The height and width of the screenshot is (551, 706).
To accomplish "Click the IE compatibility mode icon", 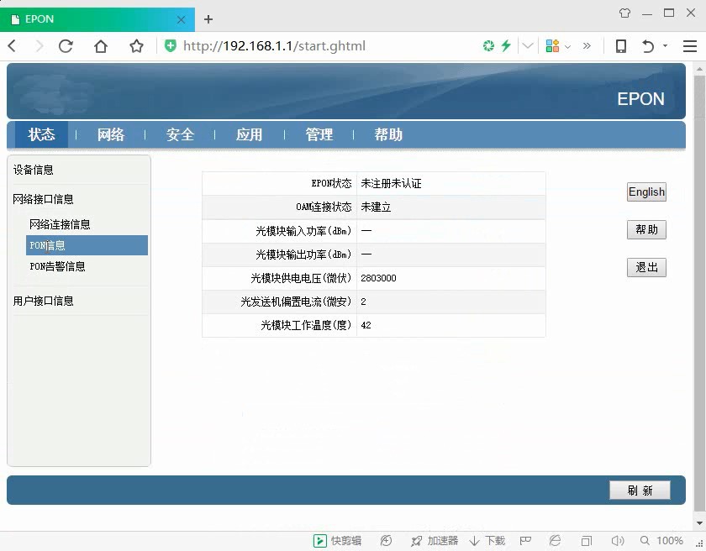I will coord(556,541).
